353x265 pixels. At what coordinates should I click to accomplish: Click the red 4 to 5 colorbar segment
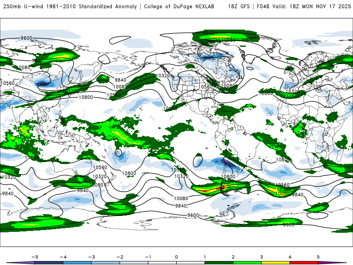pyautogui.click(x=304, y=263)
